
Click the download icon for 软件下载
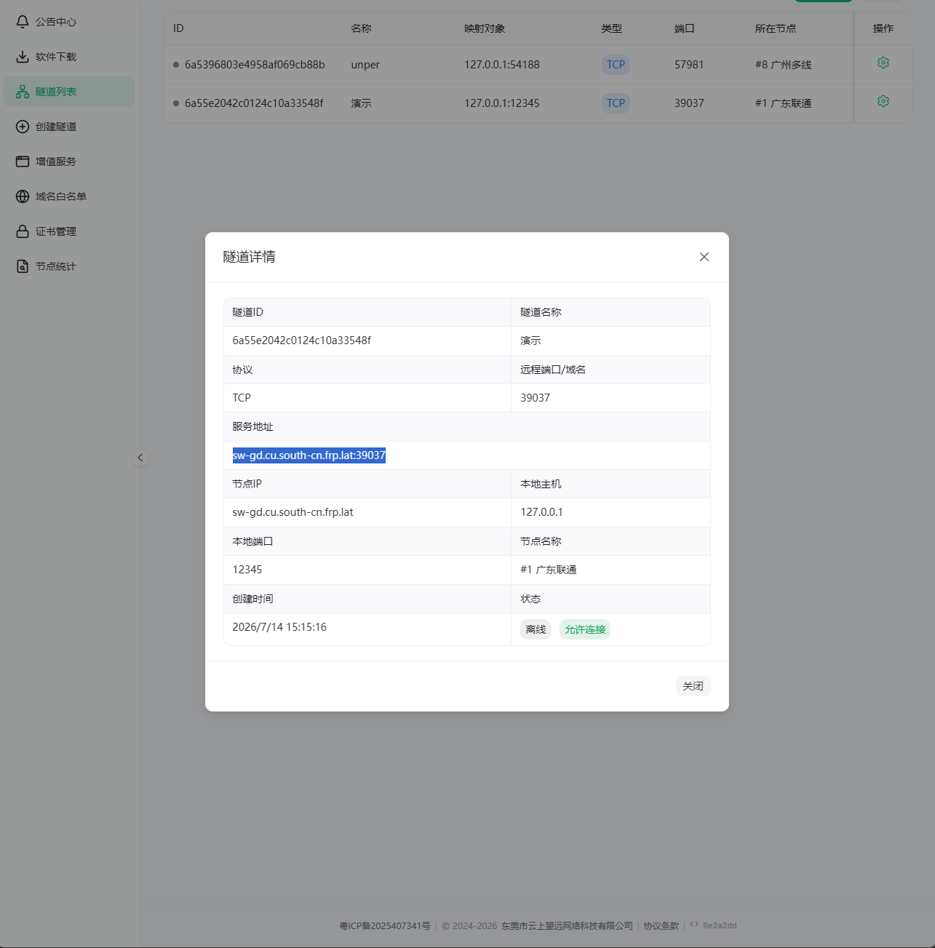pos(23,57)
